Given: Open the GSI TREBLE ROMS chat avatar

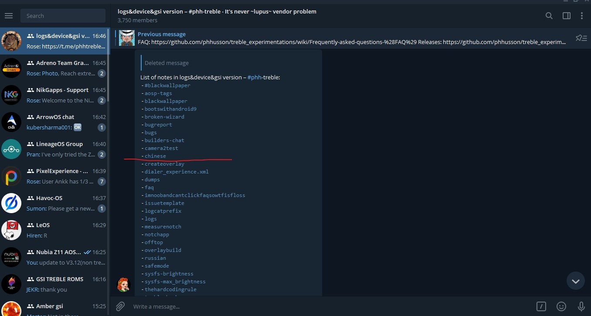Looking at the screenshot, I should click(11, 284).
